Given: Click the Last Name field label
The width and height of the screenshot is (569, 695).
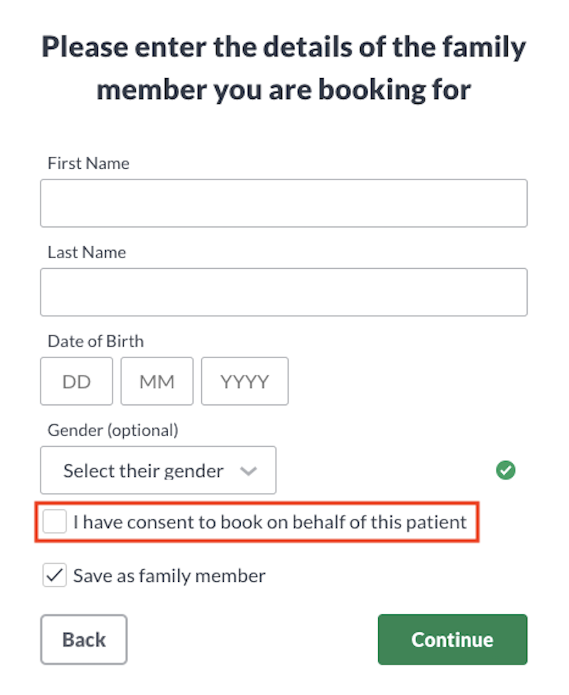Looking at the screenshot, I should [87, 252].
